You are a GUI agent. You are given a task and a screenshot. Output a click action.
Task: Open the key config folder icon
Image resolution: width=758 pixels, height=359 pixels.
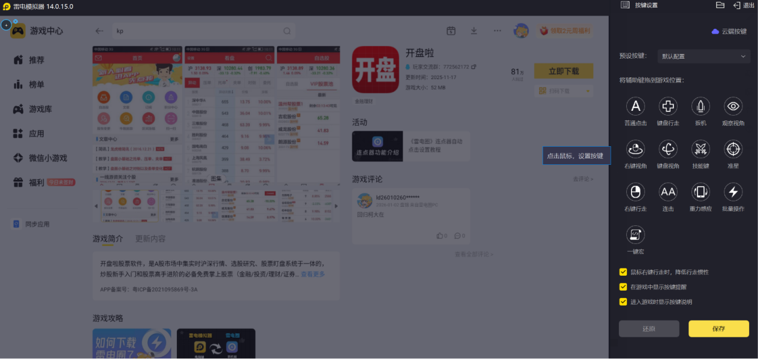tap(720, 5)
